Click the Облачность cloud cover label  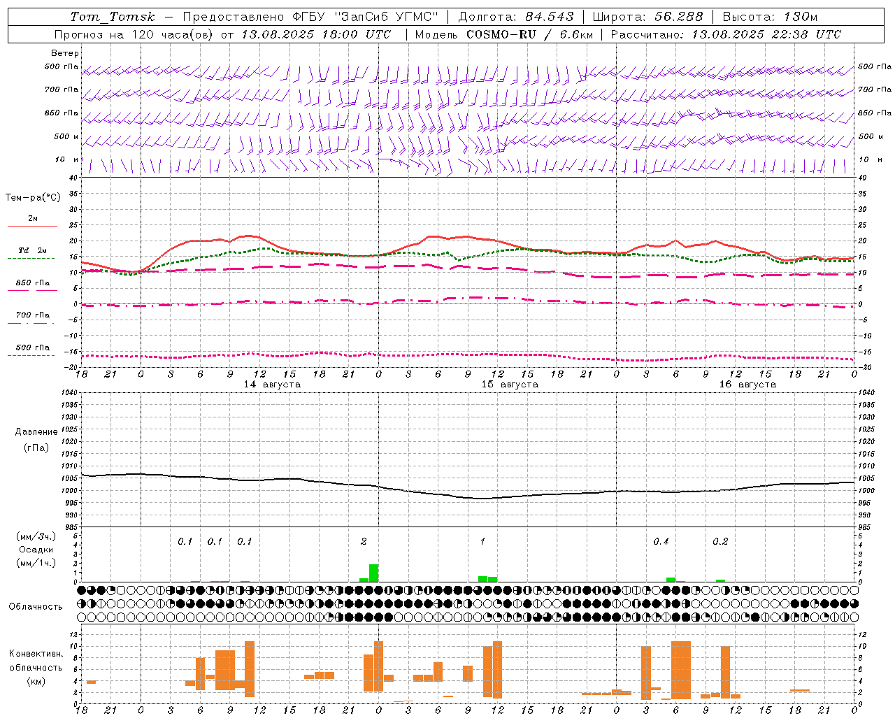(x=36, y=606)
